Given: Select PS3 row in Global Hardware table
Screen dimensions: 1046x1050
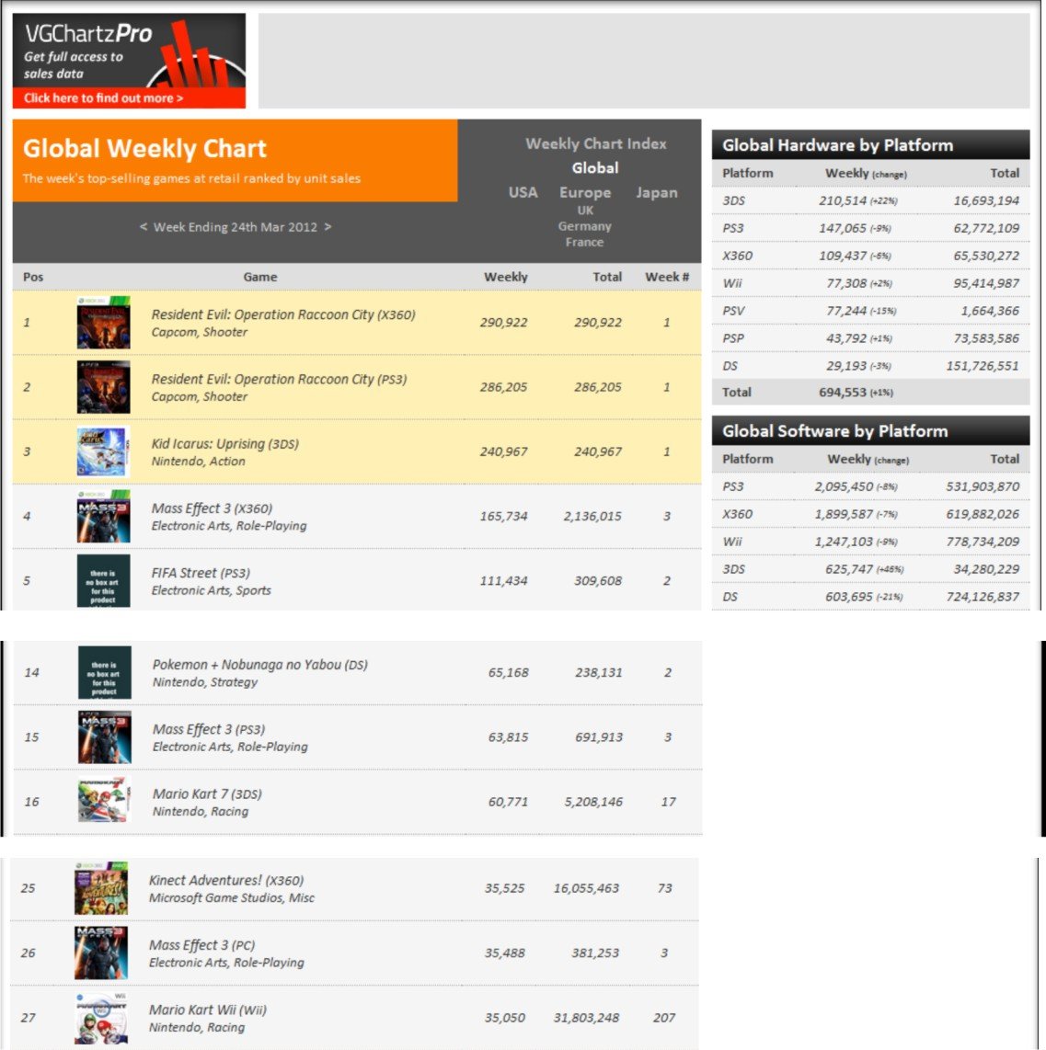Looking at the screenshot, I should point(870,228).
